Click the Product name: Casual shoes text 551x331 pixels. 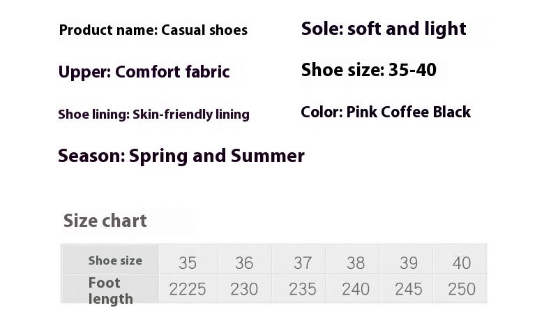pyautogui.click(x=153, y=30)
